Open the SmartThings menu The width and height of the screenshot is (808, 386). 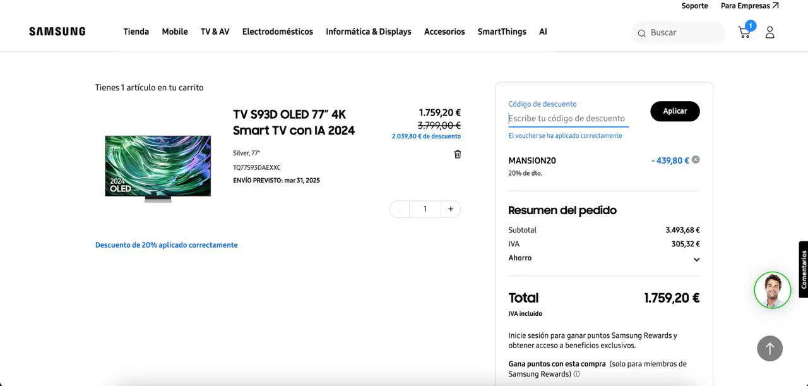[502, 32]
